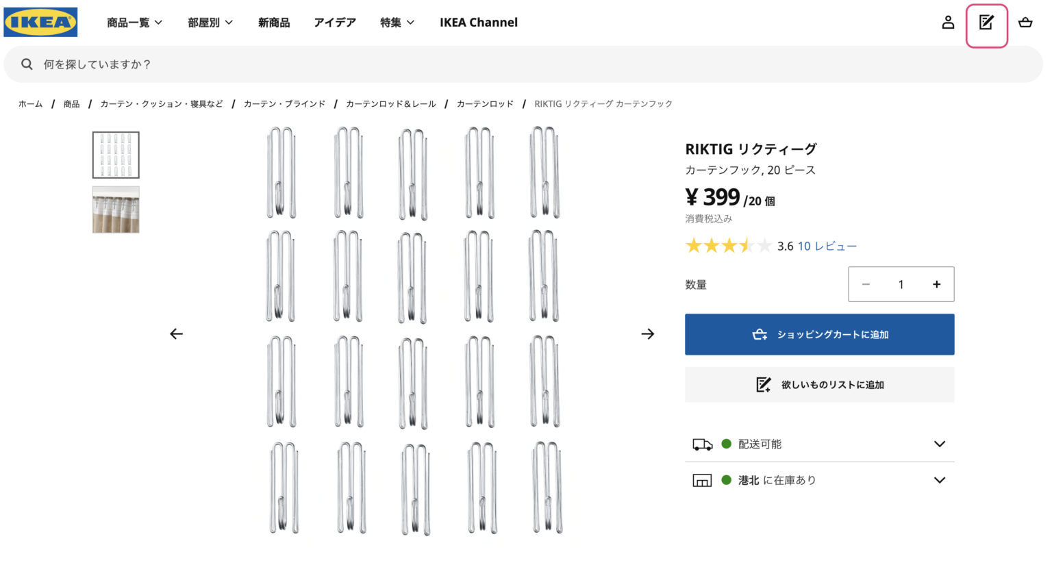Image resolution: width=1052 pixels, height=567 pixels.
Task: Expand the 商品一覧 menu
Action: coord(134,23)
